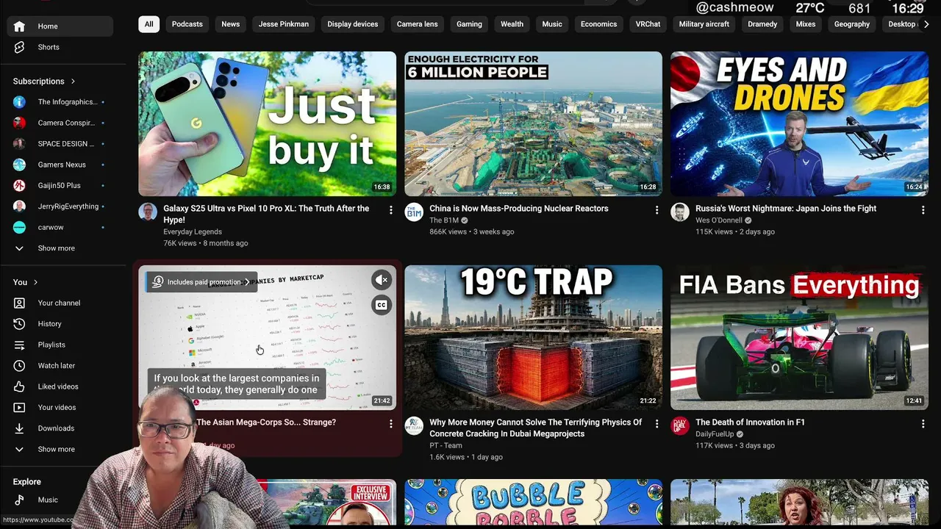This screenshot has width=941, height=529.
Task: Open SPACE DESIGN channel avatar
Action: pos(20,144)
